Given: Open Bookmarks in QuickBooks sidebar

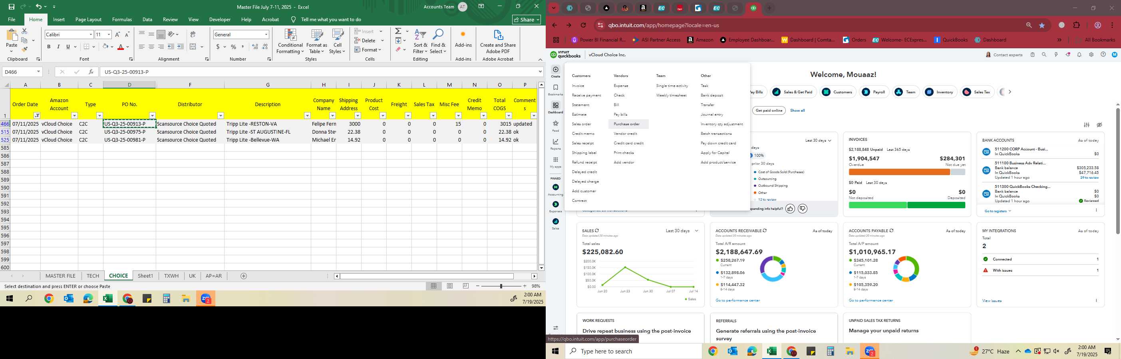Looking at the screenshot, I should tap(555, 90).
